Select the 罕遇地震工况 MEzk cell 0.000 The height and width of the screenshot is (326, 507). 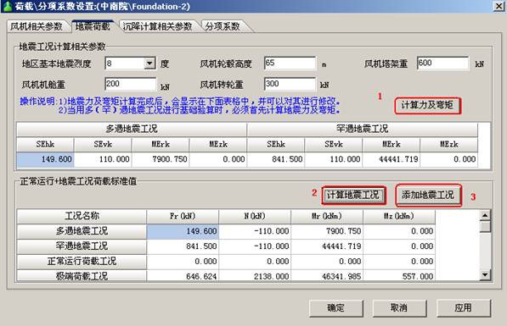point(449,159)
